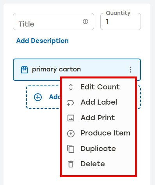Click into the Quantity field

[x=121, y=21]
